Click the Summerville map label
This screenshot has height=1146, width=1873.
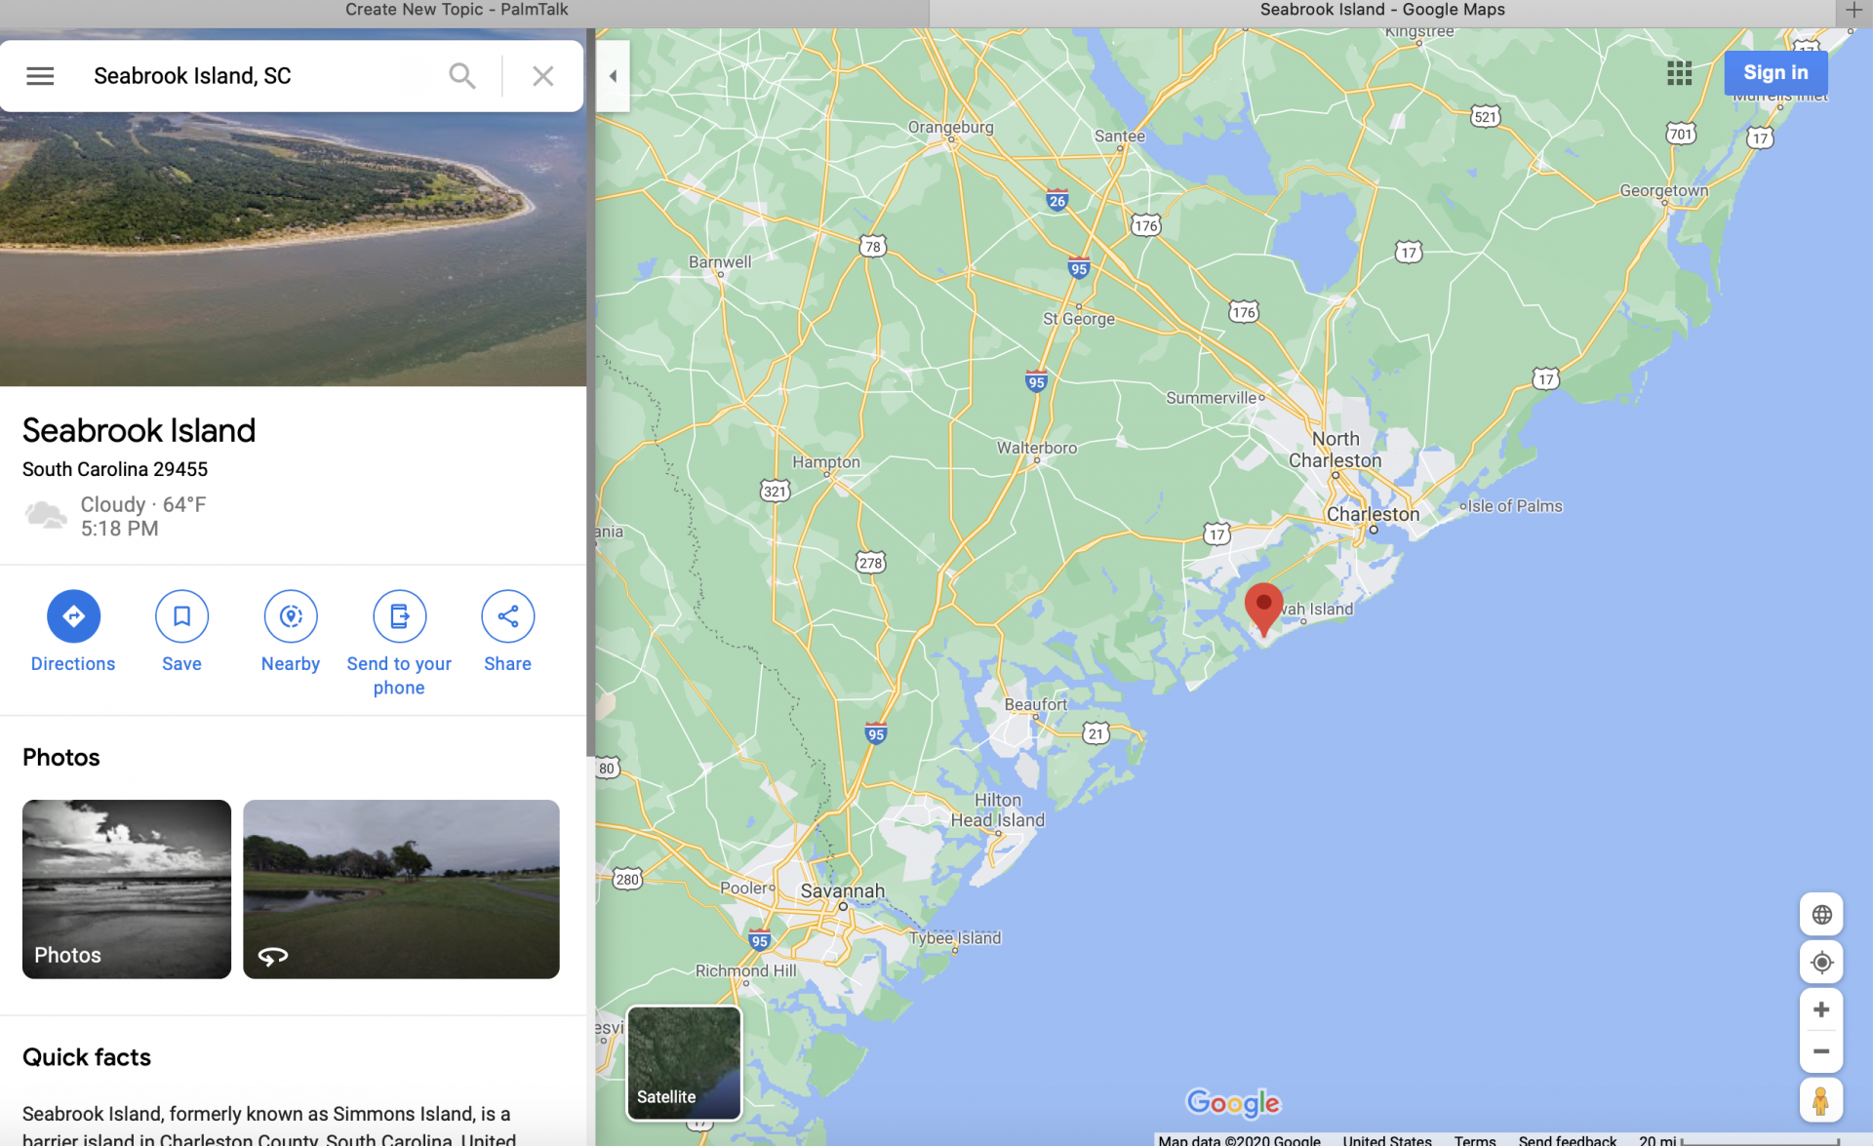pyautogui.click(x=1212, y=398)
